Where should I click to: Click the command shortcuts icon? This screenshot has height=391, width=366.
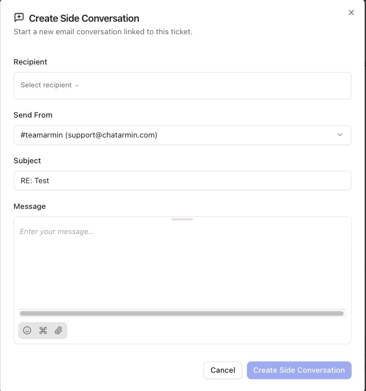pos(43,330)
